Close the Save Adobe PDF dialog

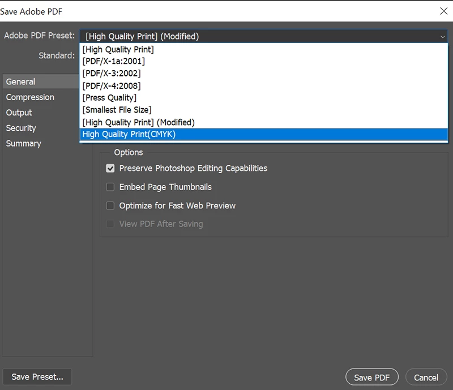point(443,11)
